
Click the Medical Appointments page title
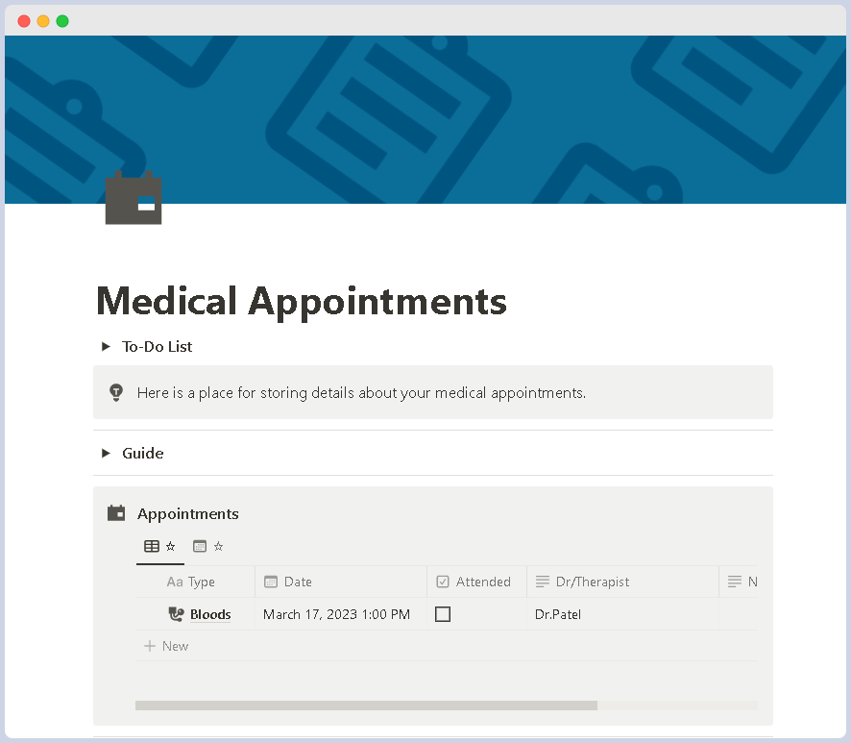(302, 302)
